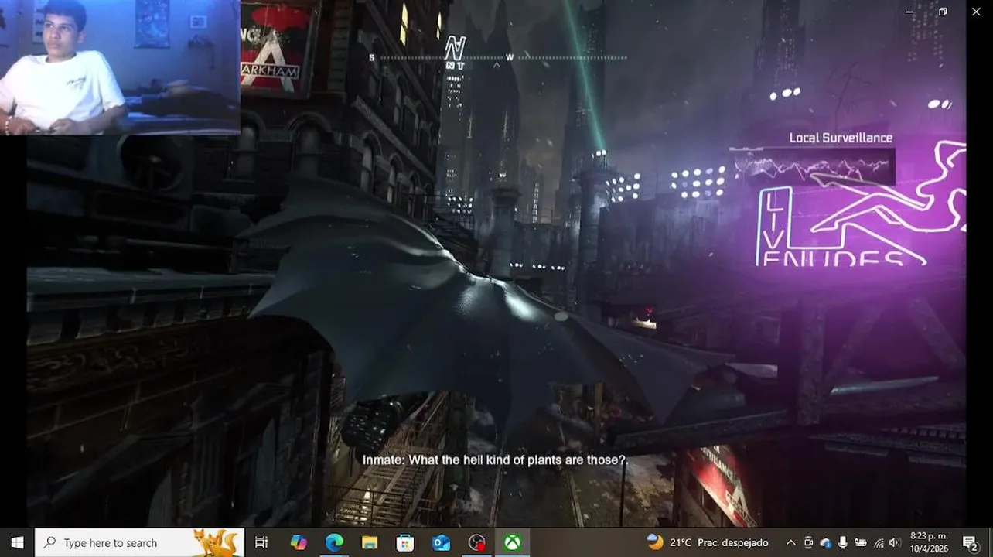Switch to the Xbox app on taskbar
Screen dimensions: 993x557
click(x=512, y=542)
